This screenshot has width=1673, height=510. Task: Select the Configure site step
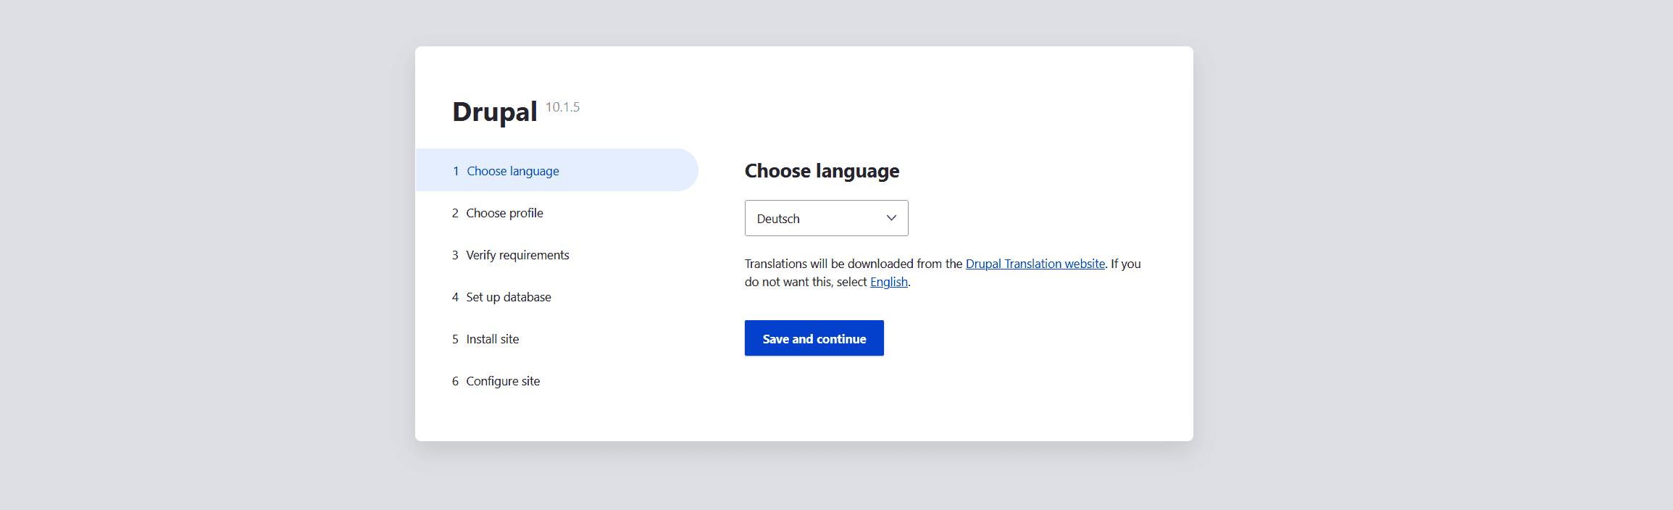tap(503, 381)
